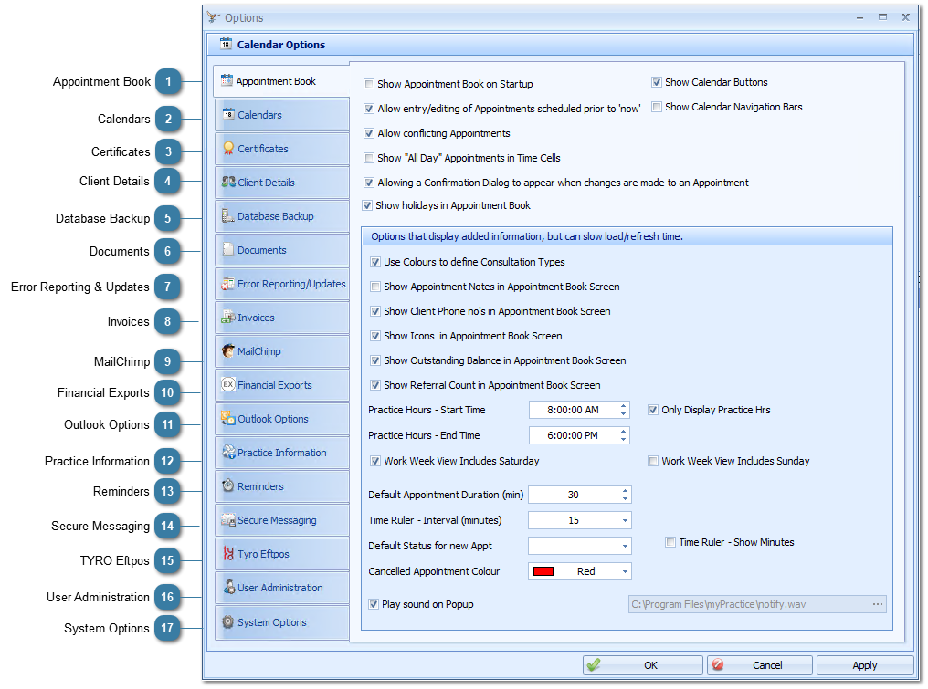Screen dimensions: 928x689
Task: Click the OK button
Action: click(643, 665)
